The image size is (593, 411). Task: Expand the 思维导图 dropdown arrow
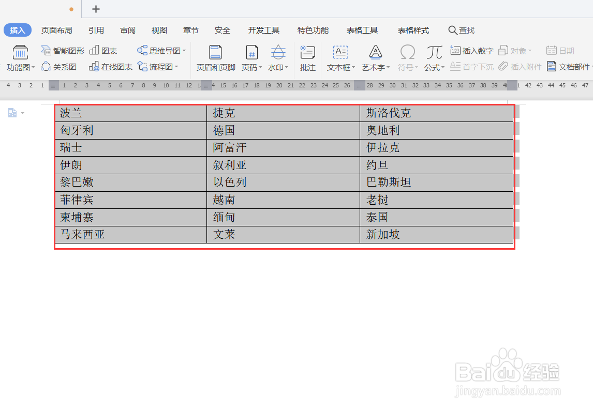(184, 51)
